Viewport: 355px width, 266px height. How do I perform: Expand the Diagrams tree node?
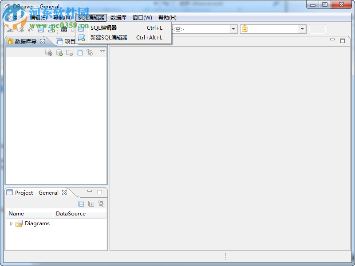[x=11, y=224]
